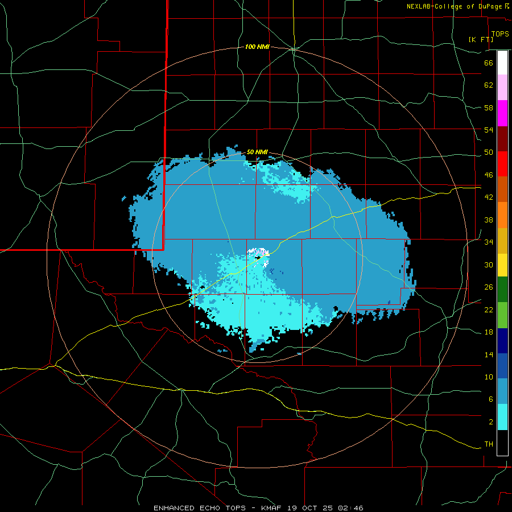Click the light pink legend swatch
Screen dimensions: 512x512
tap(502, 88)
